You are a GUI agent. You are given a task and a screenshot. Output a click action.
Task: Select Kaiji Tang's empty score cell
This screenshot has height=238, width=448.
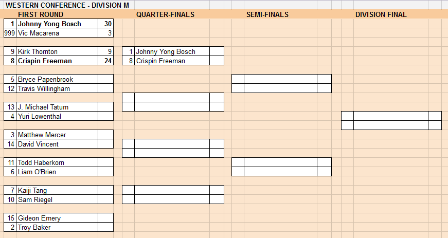[106, 190]
